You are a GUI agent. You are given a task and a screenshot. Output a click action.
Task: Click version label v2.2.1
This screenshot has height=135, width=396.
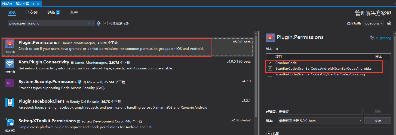(x=246, y=101)
